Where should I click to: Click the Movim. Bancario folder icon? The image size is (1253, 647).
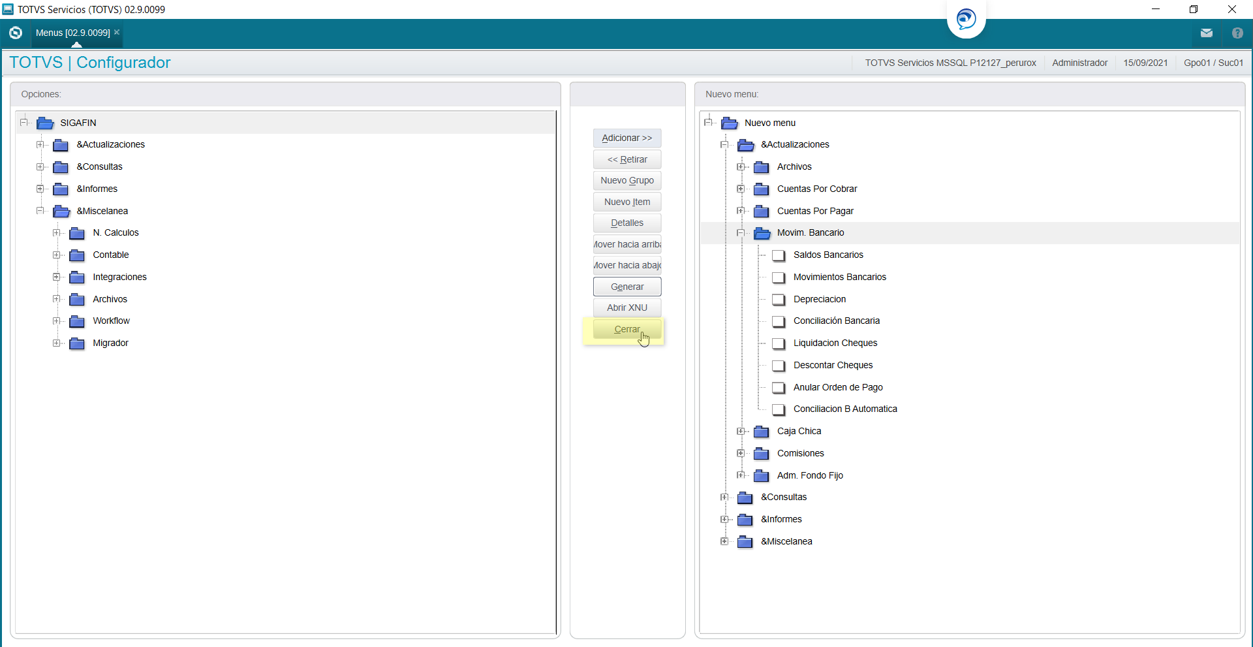(x=762, y=233)
